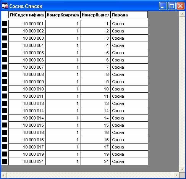
Task: Click НомерВыдела cell with value 3
Action: 95,38
